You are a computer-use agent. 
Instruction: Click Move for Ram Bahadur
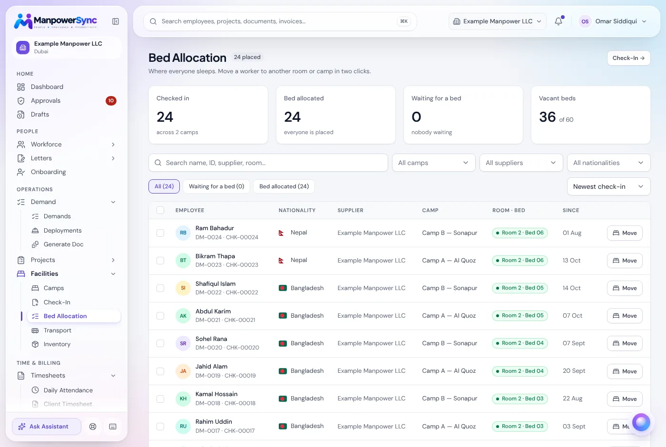[625, 233]
